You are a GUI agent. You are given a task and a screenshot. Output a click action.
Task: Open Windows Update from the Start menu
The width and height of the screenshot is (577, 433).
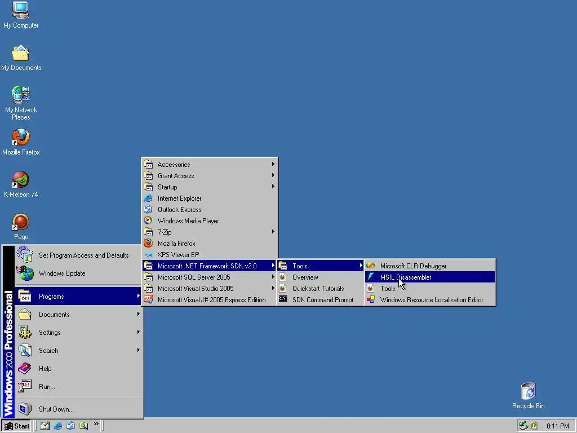click(x=78, y=273)
